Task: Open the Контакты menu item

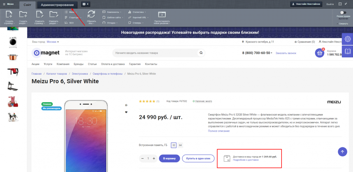Action: click(x=151, y=64)
